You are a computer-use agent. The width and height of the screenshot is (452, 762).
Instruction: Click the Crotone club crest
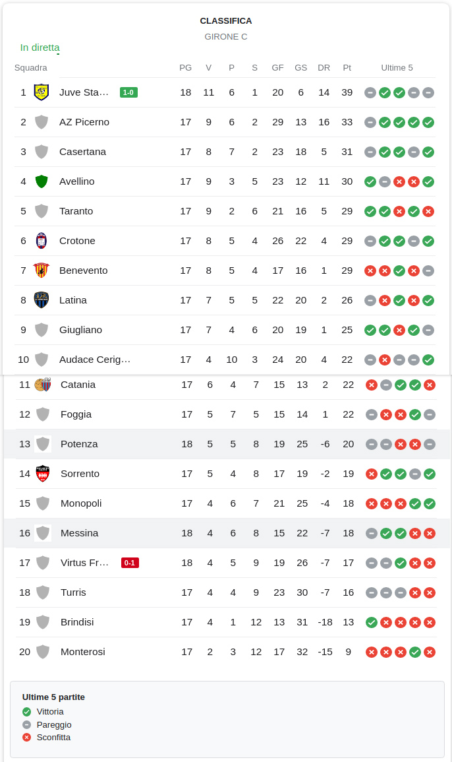[x=42, y=241]
